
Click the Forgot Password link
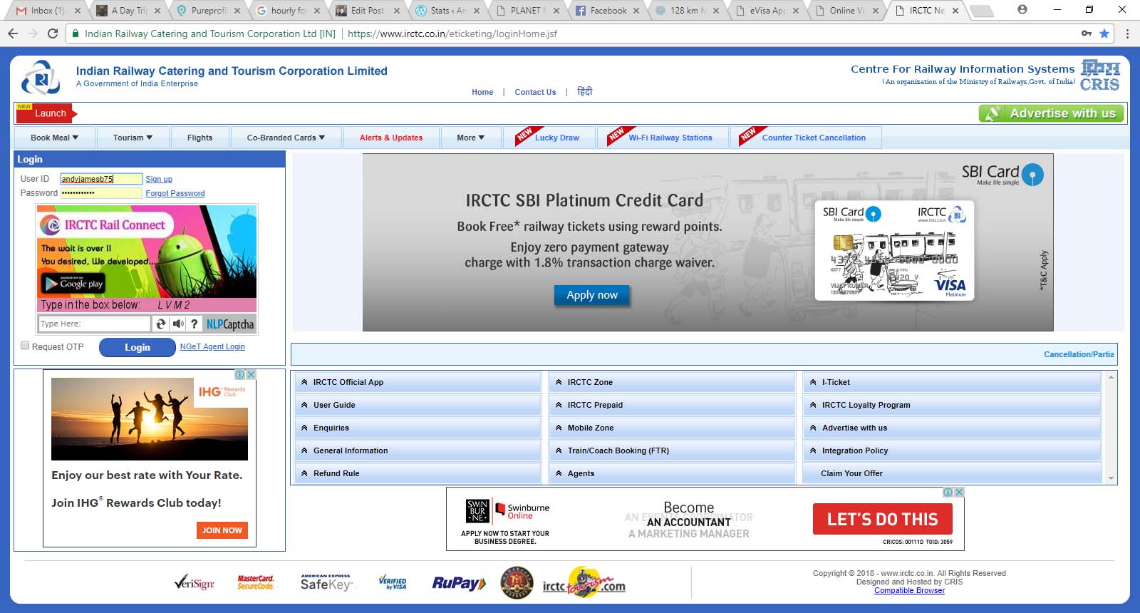175,193
